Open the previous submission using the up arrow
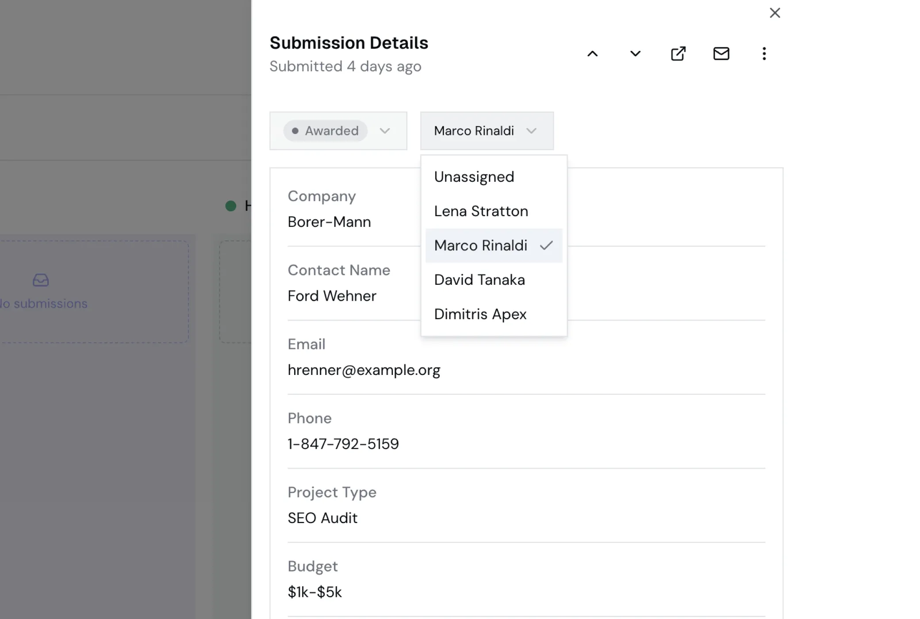 pyautogui.click(x=593, y=53)
